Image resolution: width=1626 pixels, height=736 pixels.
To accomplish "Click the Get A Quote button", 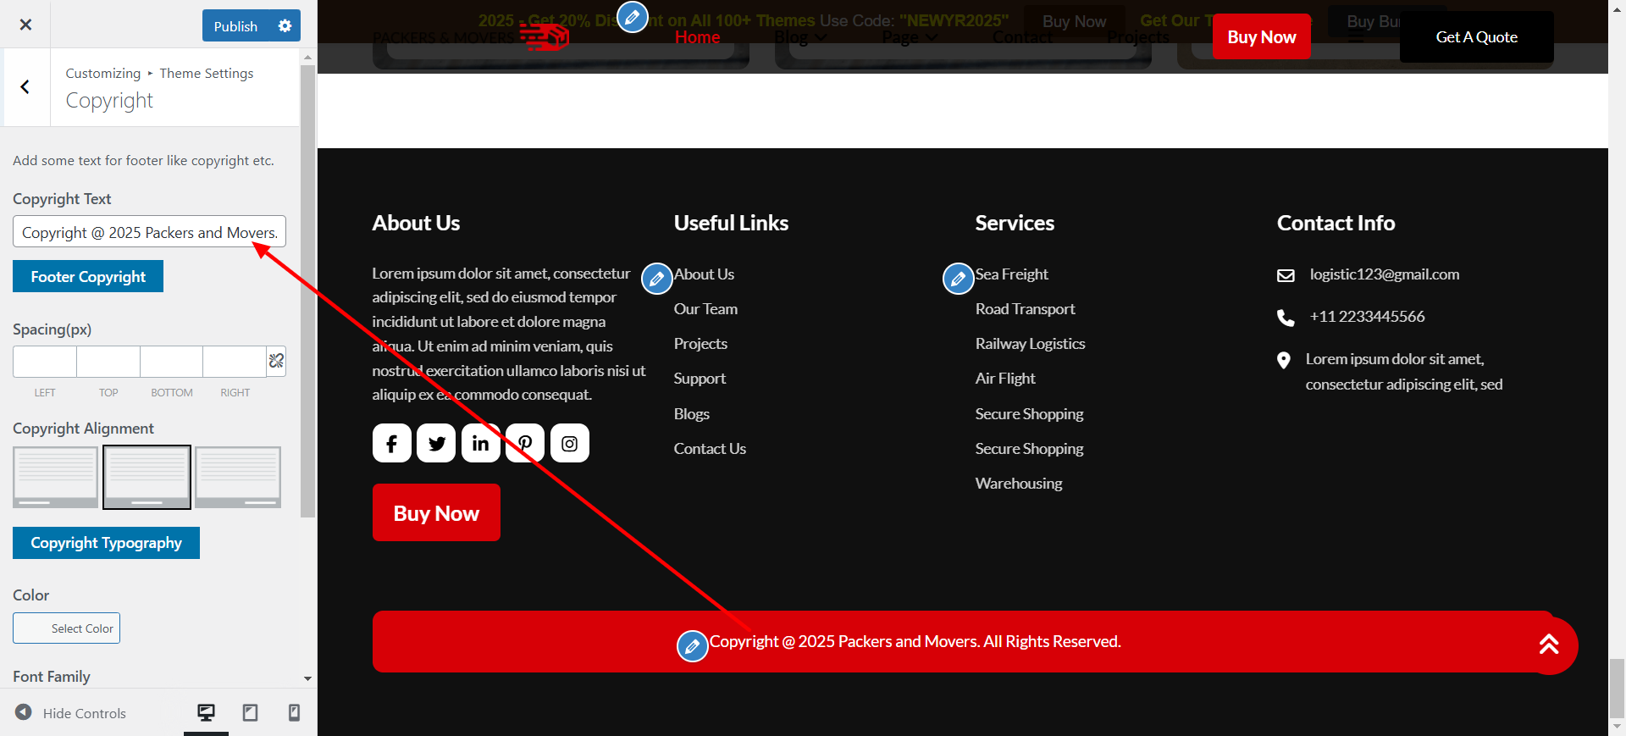I will (x=1476, y=37).
